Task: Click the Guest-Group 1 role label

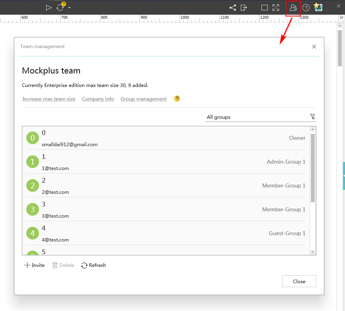Action: [x=287, y=233]
